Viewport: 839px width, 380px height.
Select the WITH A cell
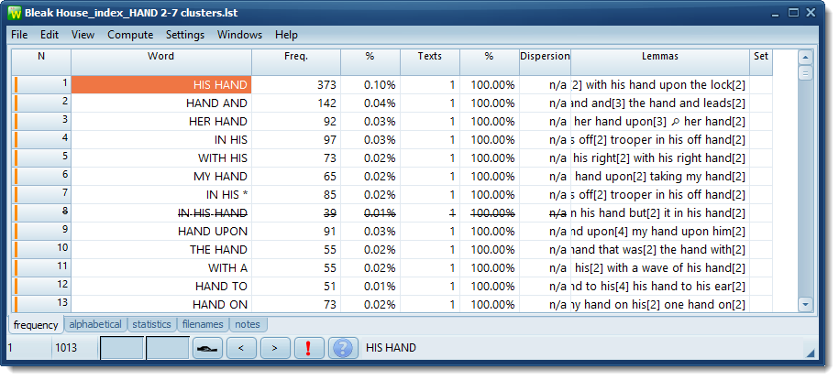click(x=161, y=267)
